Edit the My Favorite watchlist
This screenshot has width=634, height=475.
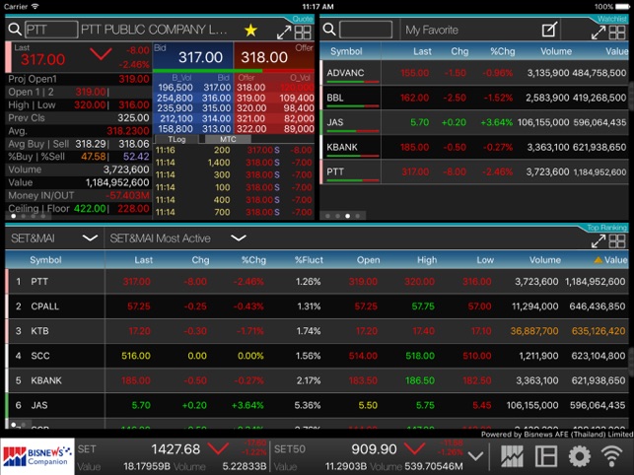pos(549,30)
